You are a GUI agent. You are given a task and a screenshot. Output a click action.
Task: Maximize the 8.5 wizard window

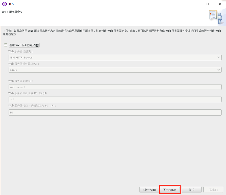point(207,4)
